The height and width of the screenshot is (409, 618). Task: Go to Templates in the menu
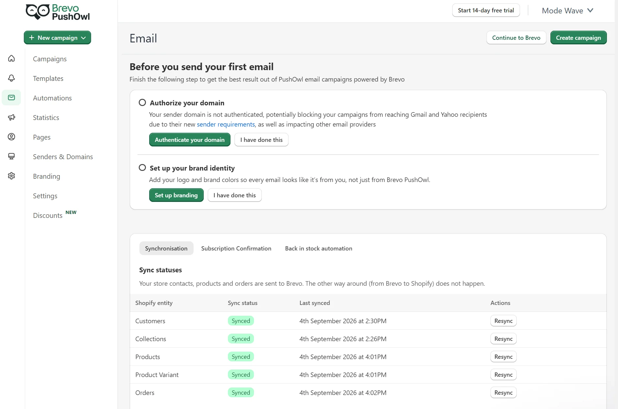tap(48, 78)
